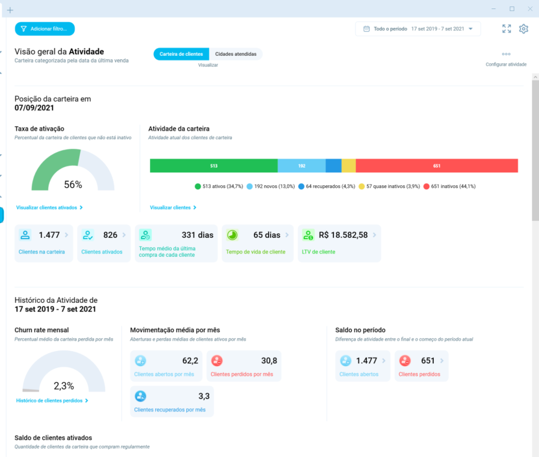
Task: Switch to the Cidades atendidas tab
Action: point(236,54)
